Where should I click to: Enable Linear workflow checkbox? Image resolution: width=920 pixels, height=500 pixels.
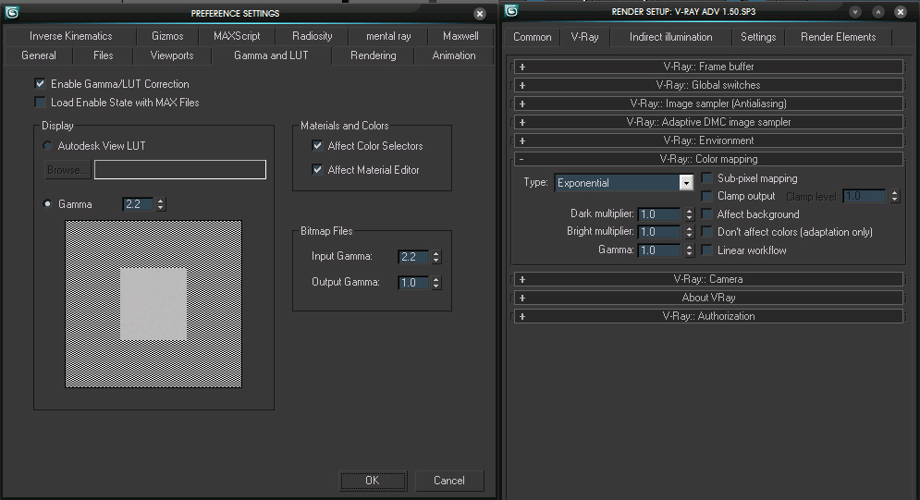tap(707, 250)
